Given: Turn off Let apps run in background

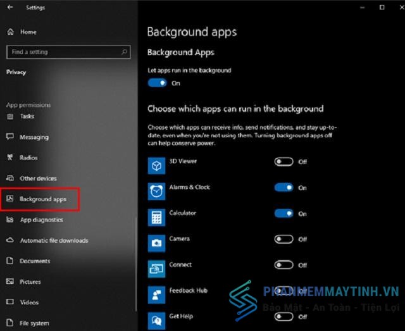Looking at the screenshot, I should tap(158, 83).
